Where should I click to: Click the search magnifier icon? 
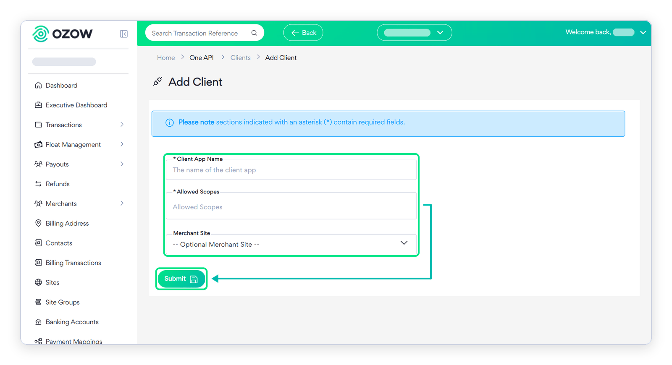coord(254,33)
